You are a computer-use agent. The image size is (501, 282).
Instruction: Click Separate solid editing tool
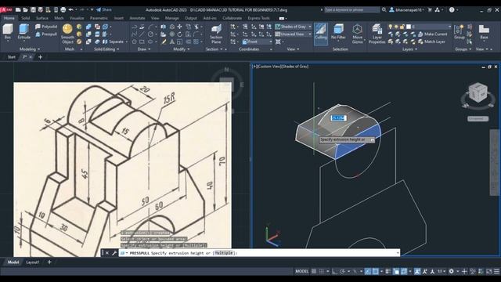click(114, 42)
